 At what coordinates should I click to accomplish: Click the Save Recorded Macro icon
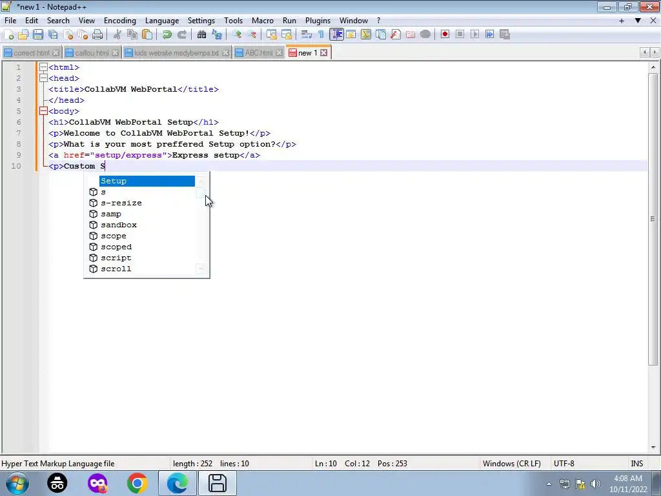[x=505, y=35]
